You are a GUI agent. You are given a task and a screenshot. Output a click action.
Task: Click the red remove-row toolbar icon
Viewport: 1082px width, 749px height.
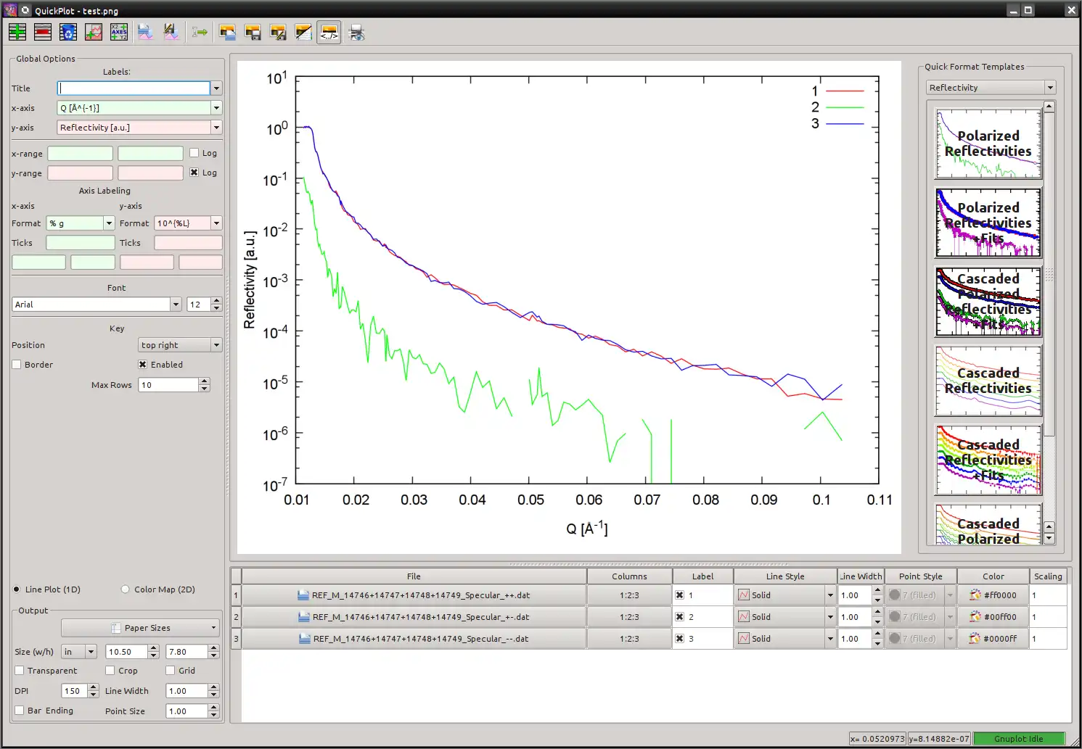click(x=43, y=32)
